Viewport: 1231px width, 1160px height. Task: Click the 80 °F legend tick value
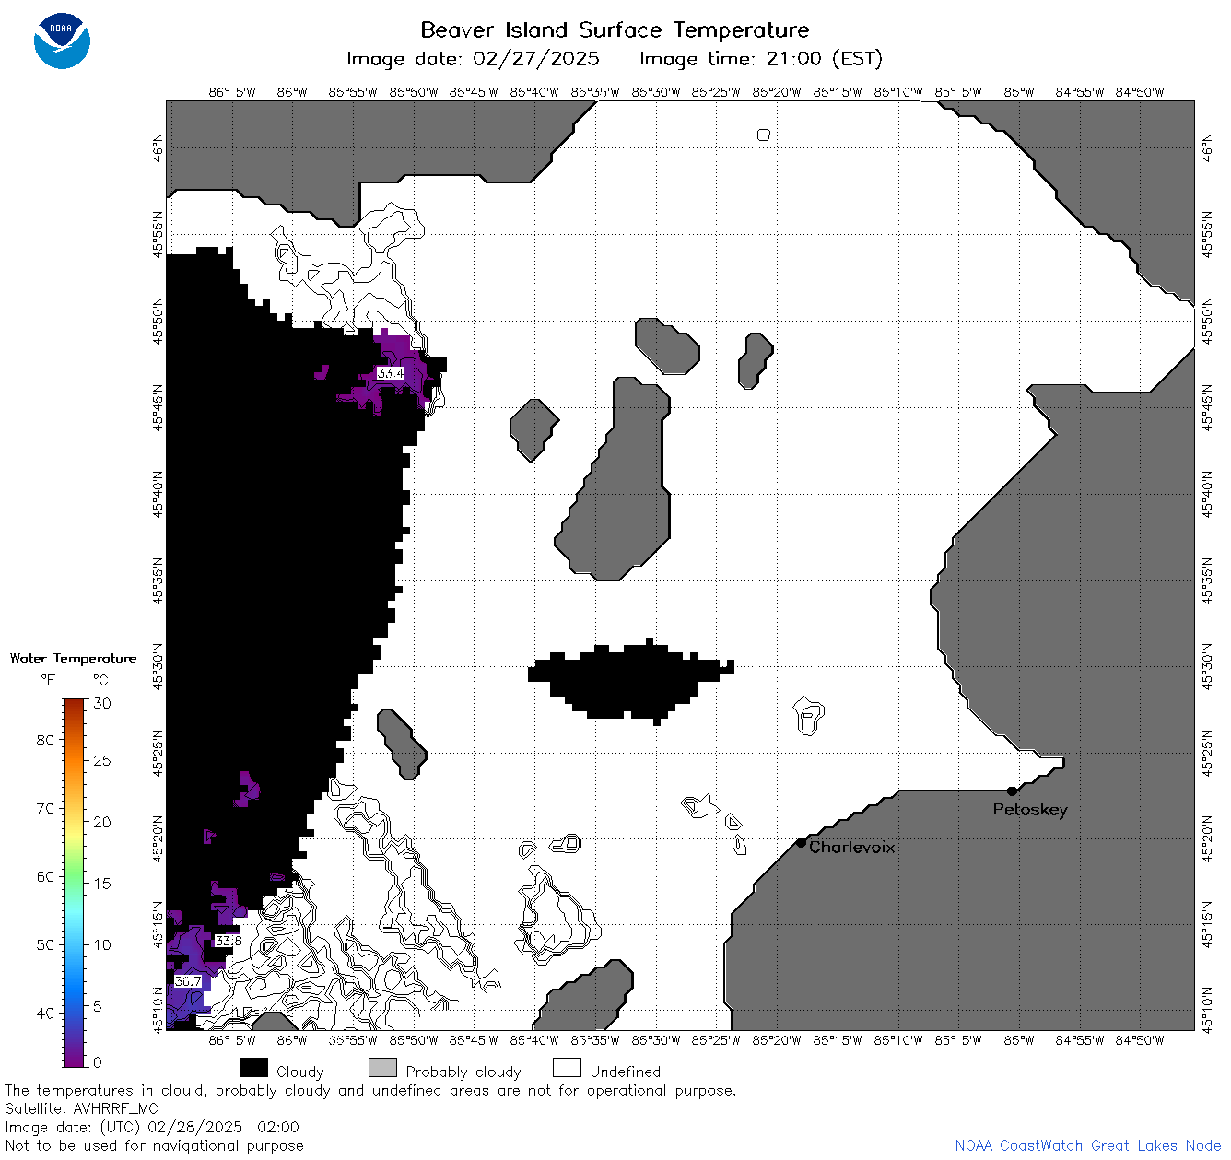pos(45,740)
